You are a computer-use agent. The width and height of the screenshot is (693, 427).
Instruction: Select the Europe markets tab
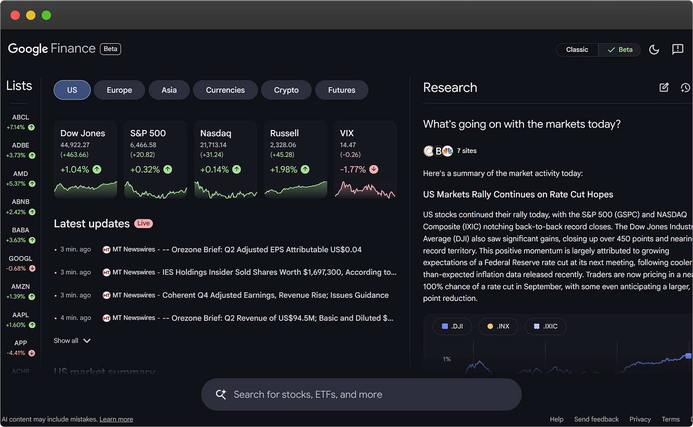coord(119,90)
